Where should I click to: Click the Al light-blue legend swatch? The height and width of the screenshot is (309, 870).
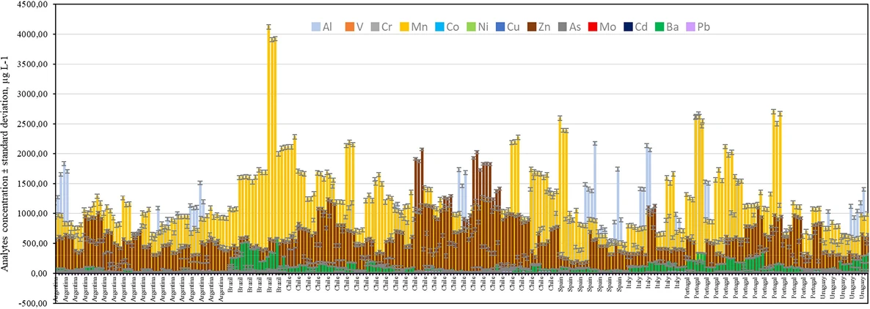(x=315, y=26)
